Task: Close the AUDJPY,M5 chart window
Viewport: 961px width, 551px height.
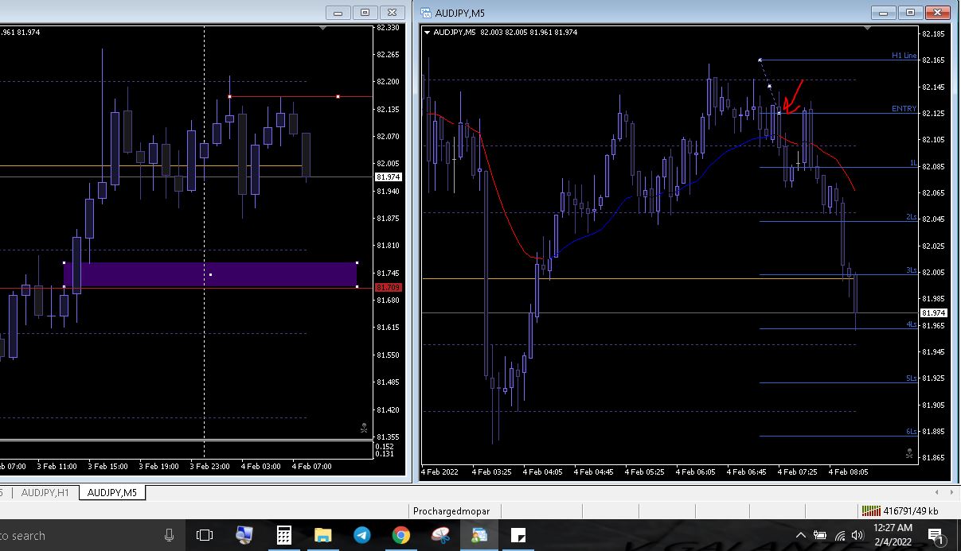Action: [x=937, y=13]
